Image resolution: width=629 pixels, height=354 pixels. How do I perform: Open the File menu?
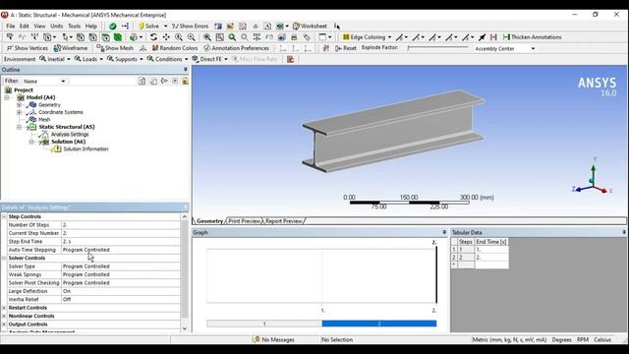tap(11, 27)
